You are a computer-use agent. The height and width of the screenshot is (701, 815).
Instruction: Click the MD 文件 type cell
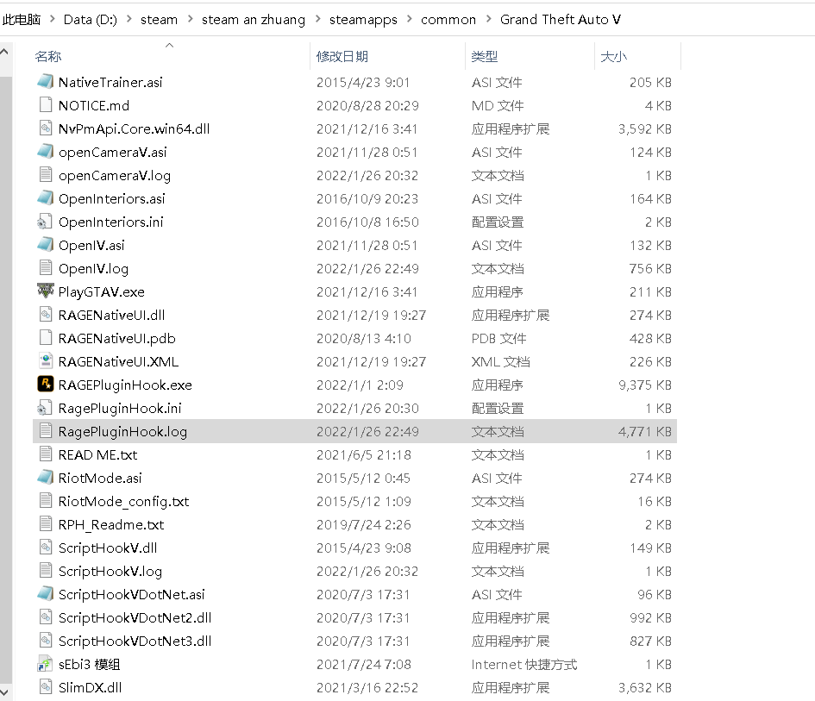tap(498, 105)
